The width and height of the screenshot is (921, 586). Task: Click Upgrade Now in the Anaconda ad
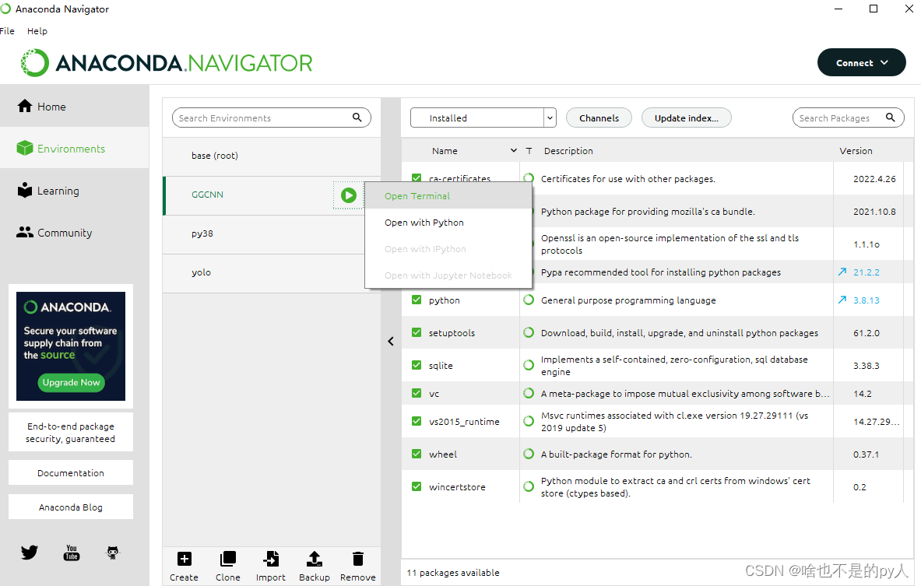point(71,382)
